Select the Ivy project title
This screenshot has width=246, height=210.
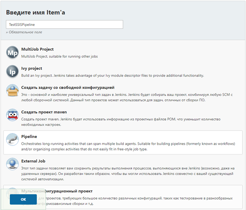(x=32, y=68)
